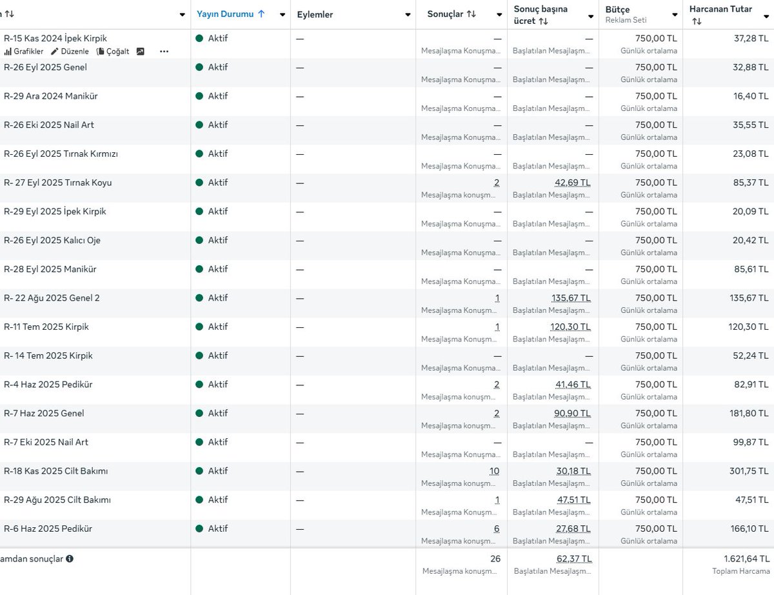Click the total cost per result 62,37 TL
This screenshot has width=774, height=595.
(574, 559)
